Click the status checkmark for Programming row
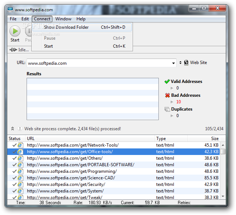Viewport: 236px width, 215px height. (15, 171)
